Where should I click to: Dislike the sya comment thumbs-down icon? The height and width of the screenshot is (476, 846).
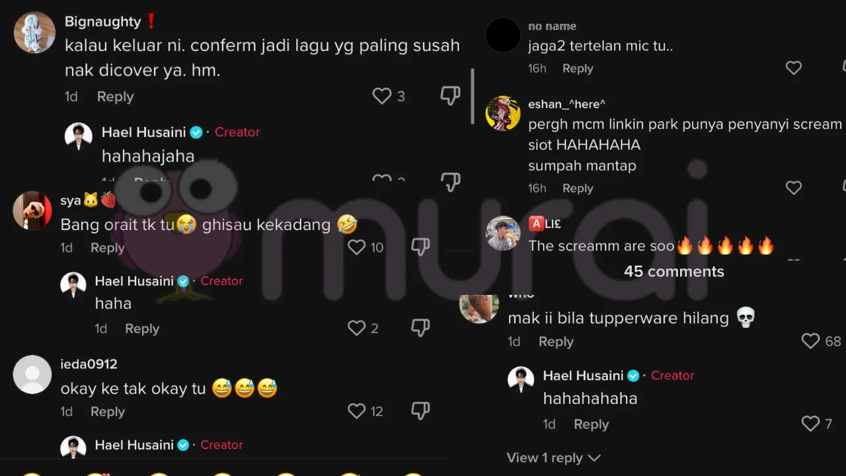[420, 247]
